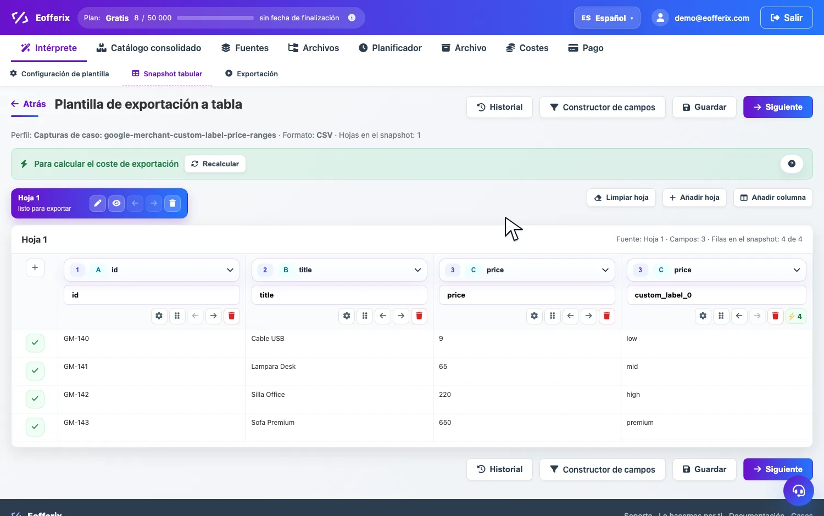This screenshot has width=824, height=516.
Task: Click the Salir logout button
Action: pyautogui.click(x=786, y=18)
